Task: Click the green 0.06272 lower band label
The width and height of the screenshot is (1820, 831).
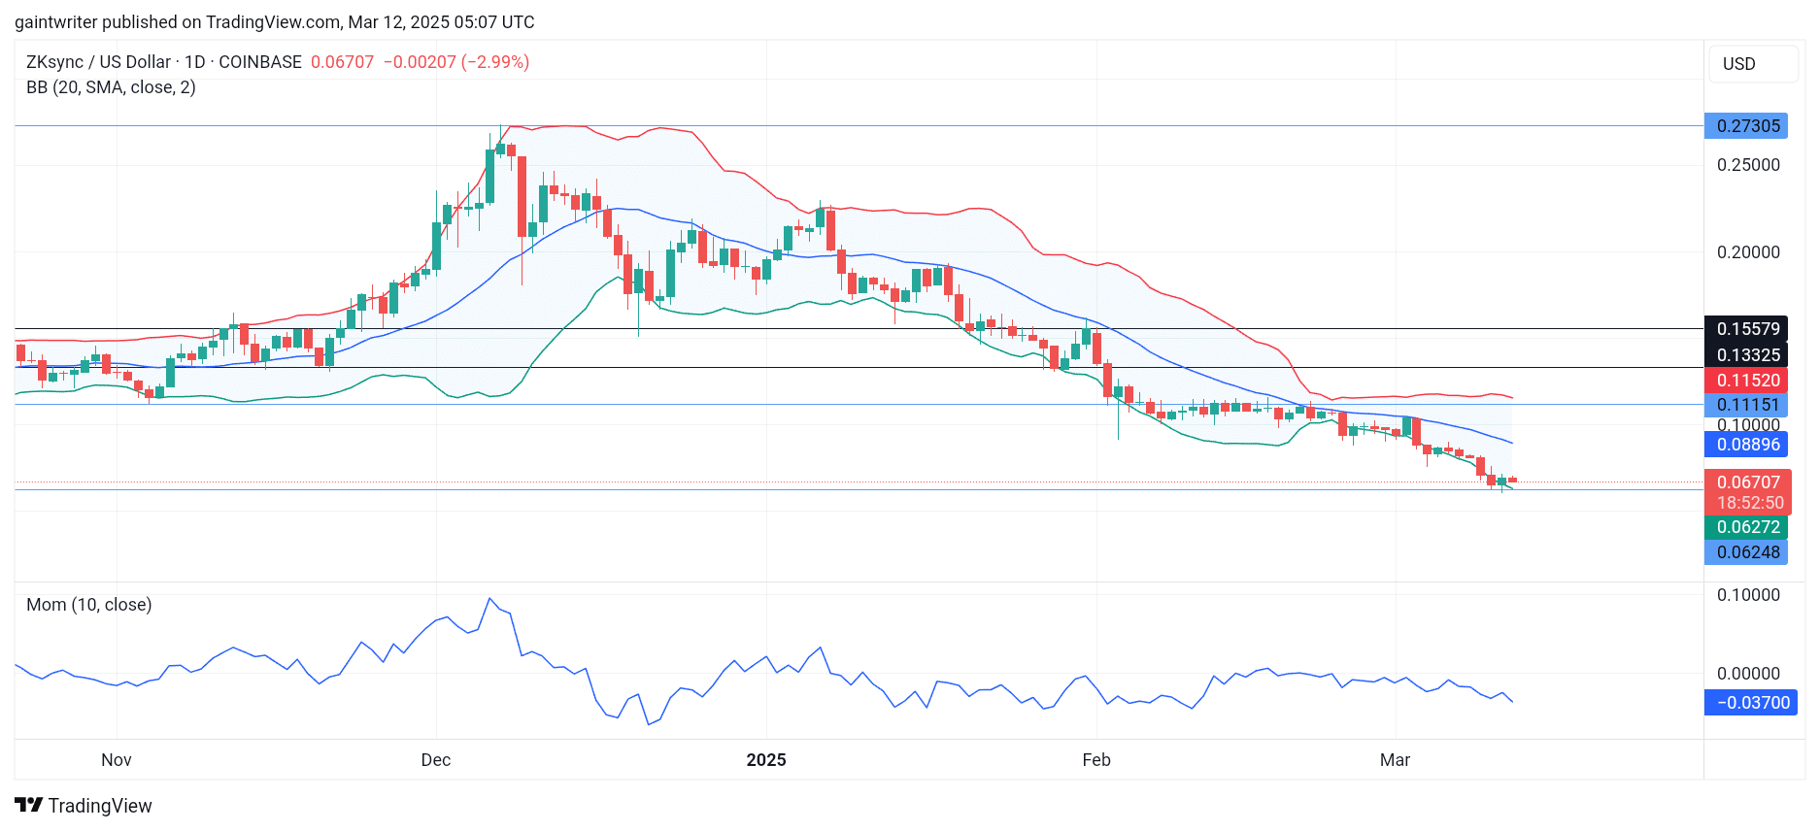Action: [x=1746, y=527]
